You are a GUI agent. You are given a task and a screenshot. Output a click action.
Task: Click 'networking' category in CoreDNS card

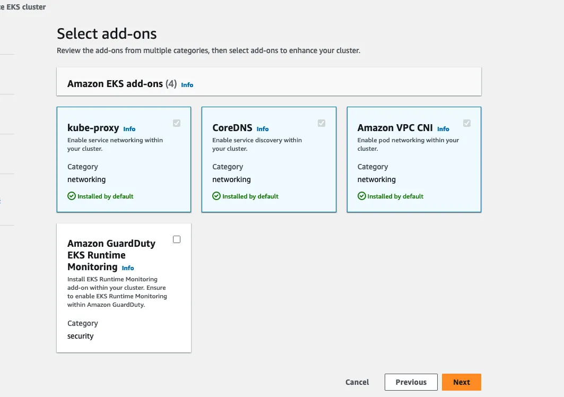pyautogui.click(x=231, y=179)
